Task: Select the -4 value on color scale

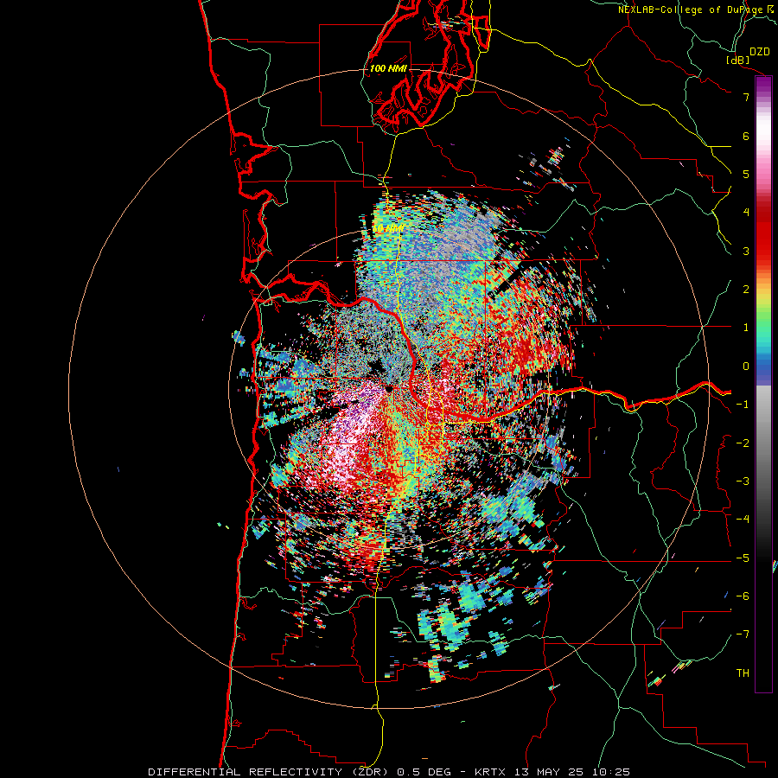Action: coord(743,520)
